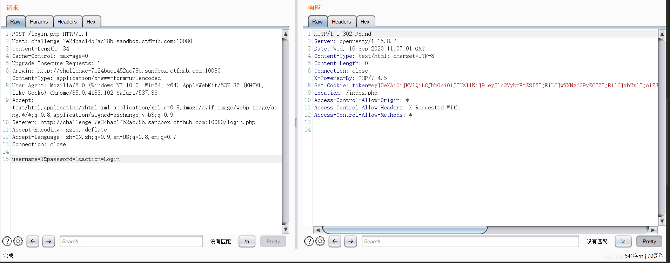Click the request 'Content-Type: application/x-www-form-urlencoded' line

(86, 78)
